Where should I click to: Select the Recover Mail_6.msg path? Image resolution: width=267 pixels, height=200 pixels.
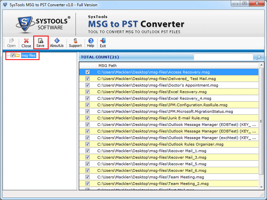[152, 171]
